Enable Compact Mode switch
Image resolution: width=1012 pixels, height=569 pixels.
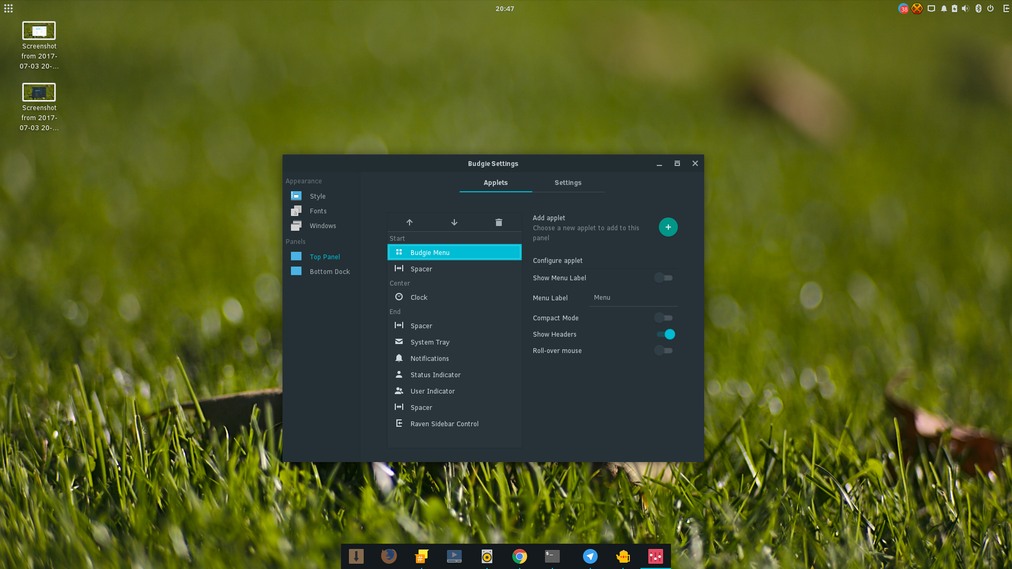point(664,318)
